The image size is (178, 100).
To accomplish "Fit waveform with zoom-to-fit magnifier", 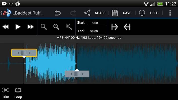I will (x=69, y=27).
